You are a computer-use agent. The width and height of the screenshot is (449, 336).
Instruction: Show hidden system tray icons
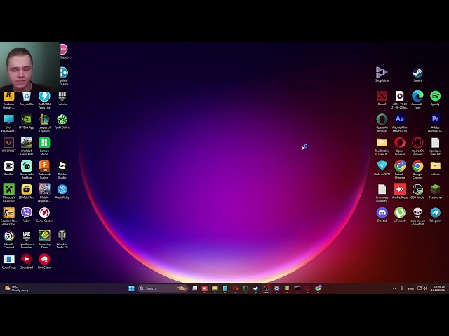coord(394,288)
